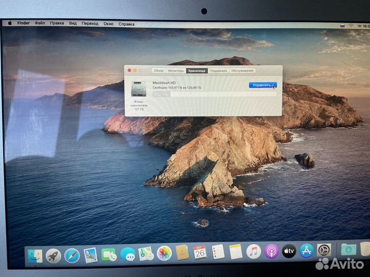Image resolution: width=370 pixels, height=277 pixels.
Task: Open Reminders list icon in Dock
Action: click(218, 251)
